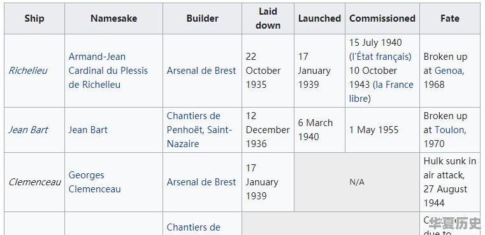Open Chantiers de Penhoët, Saint-Nazaire link

click(x=199, y=130)
